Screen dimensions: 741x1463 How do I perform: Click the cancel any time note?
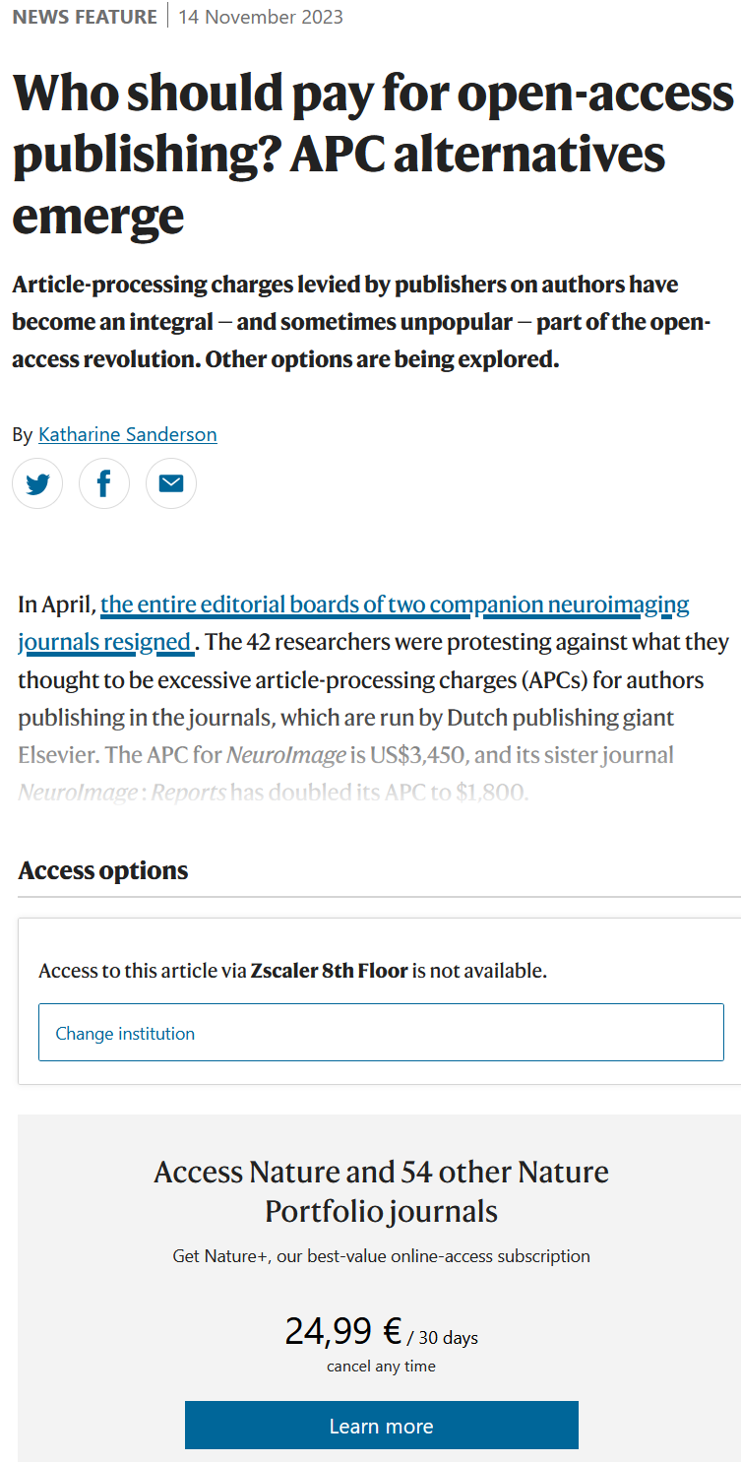click(381, 1367)
